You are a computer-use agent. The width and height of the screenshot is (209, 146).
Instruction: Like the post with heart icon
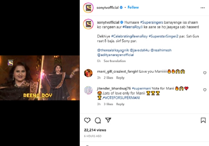pyautogui.click(x=87, y=120)
